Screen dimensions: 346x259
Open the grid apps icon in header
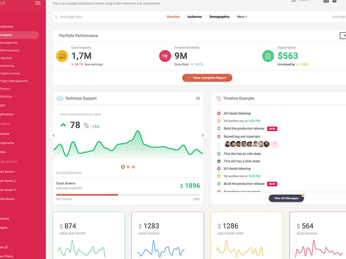(x=326, y=1)
